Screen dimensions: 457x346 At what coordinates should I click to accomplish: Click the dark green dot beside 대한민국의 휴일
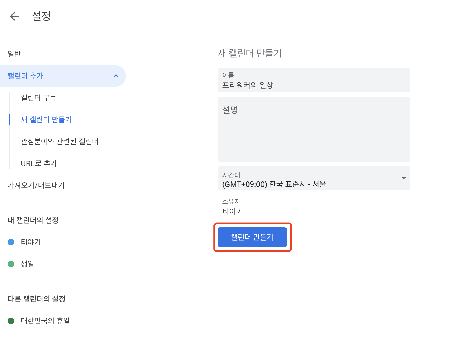[x=11, y=321]
